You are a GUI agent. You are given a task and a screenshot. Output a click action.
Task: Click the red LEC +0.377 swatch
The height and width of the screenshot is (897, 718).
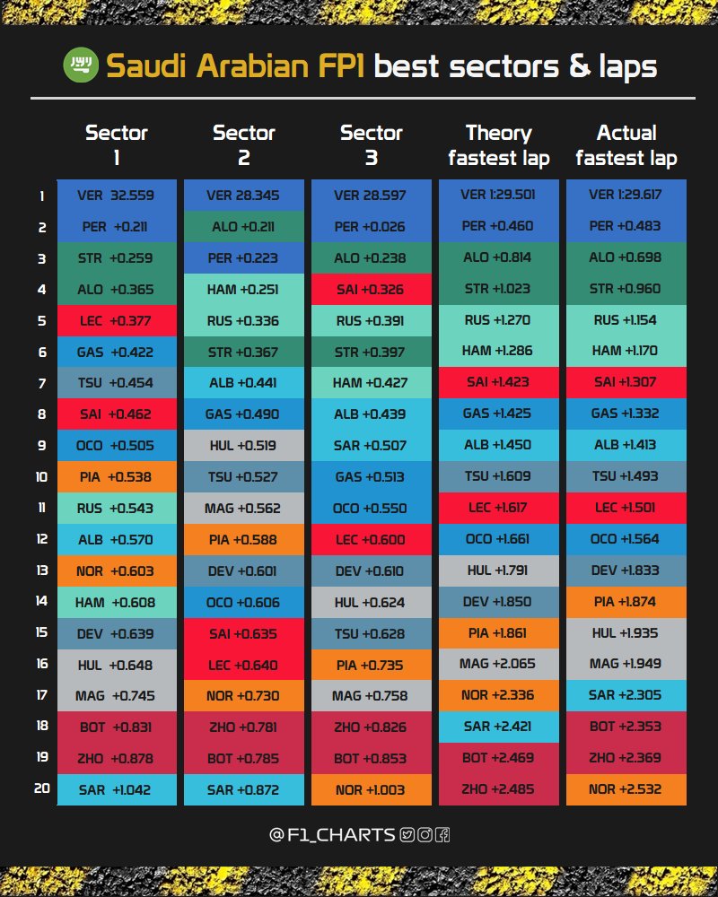[x=116, y=320]
